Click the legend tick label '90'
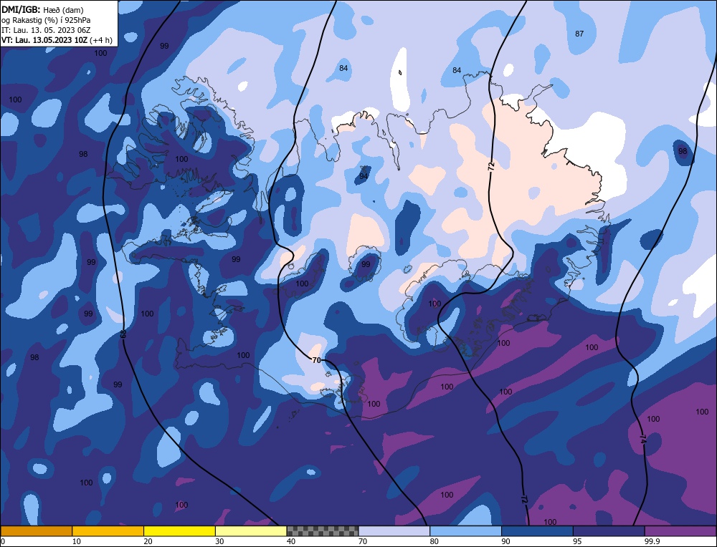717x547 pixels. tap(505, 541)
